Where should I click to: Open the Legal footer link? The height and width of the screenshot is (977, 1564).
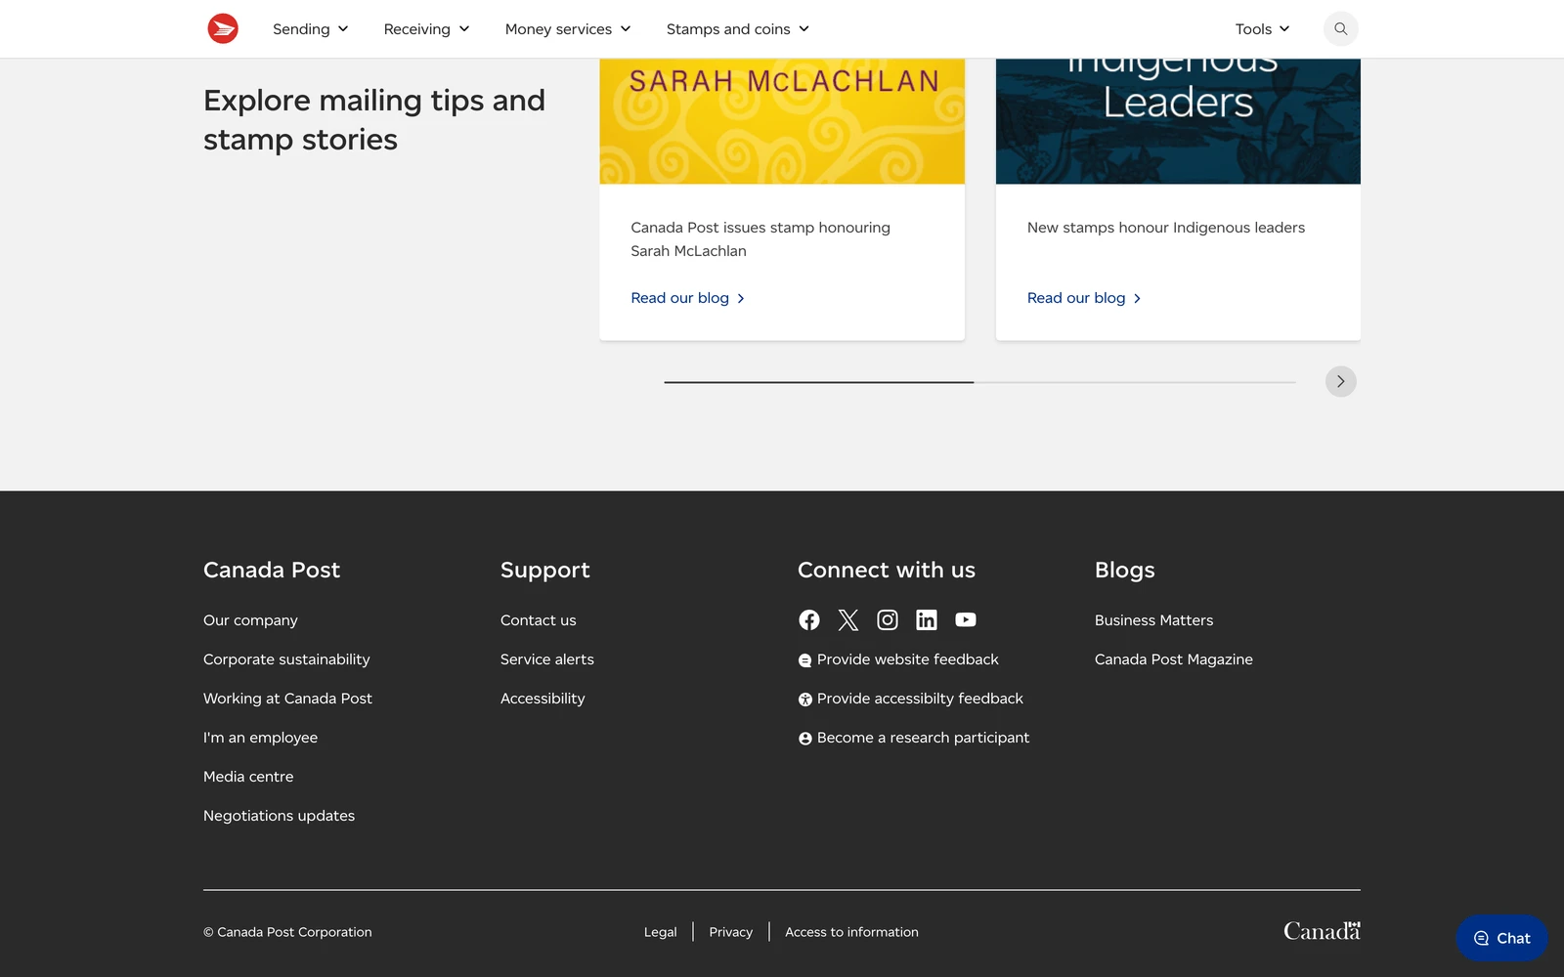click(x=660, y=932)
